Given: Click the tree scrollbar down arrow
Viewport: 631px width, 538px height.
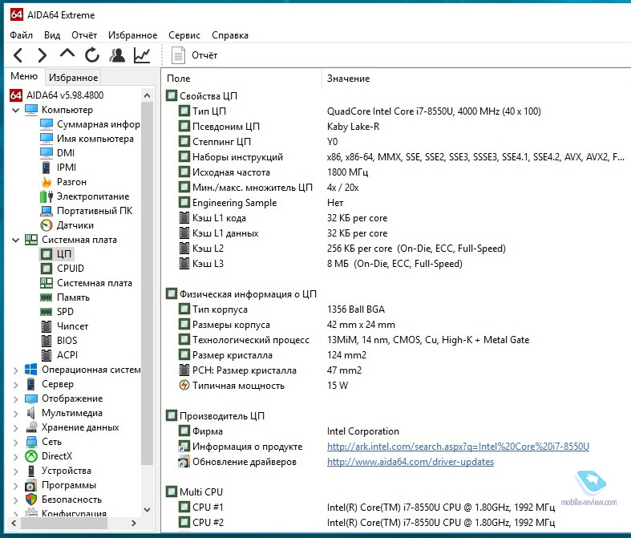Looking at the screenshot, I should coord(147,509).
